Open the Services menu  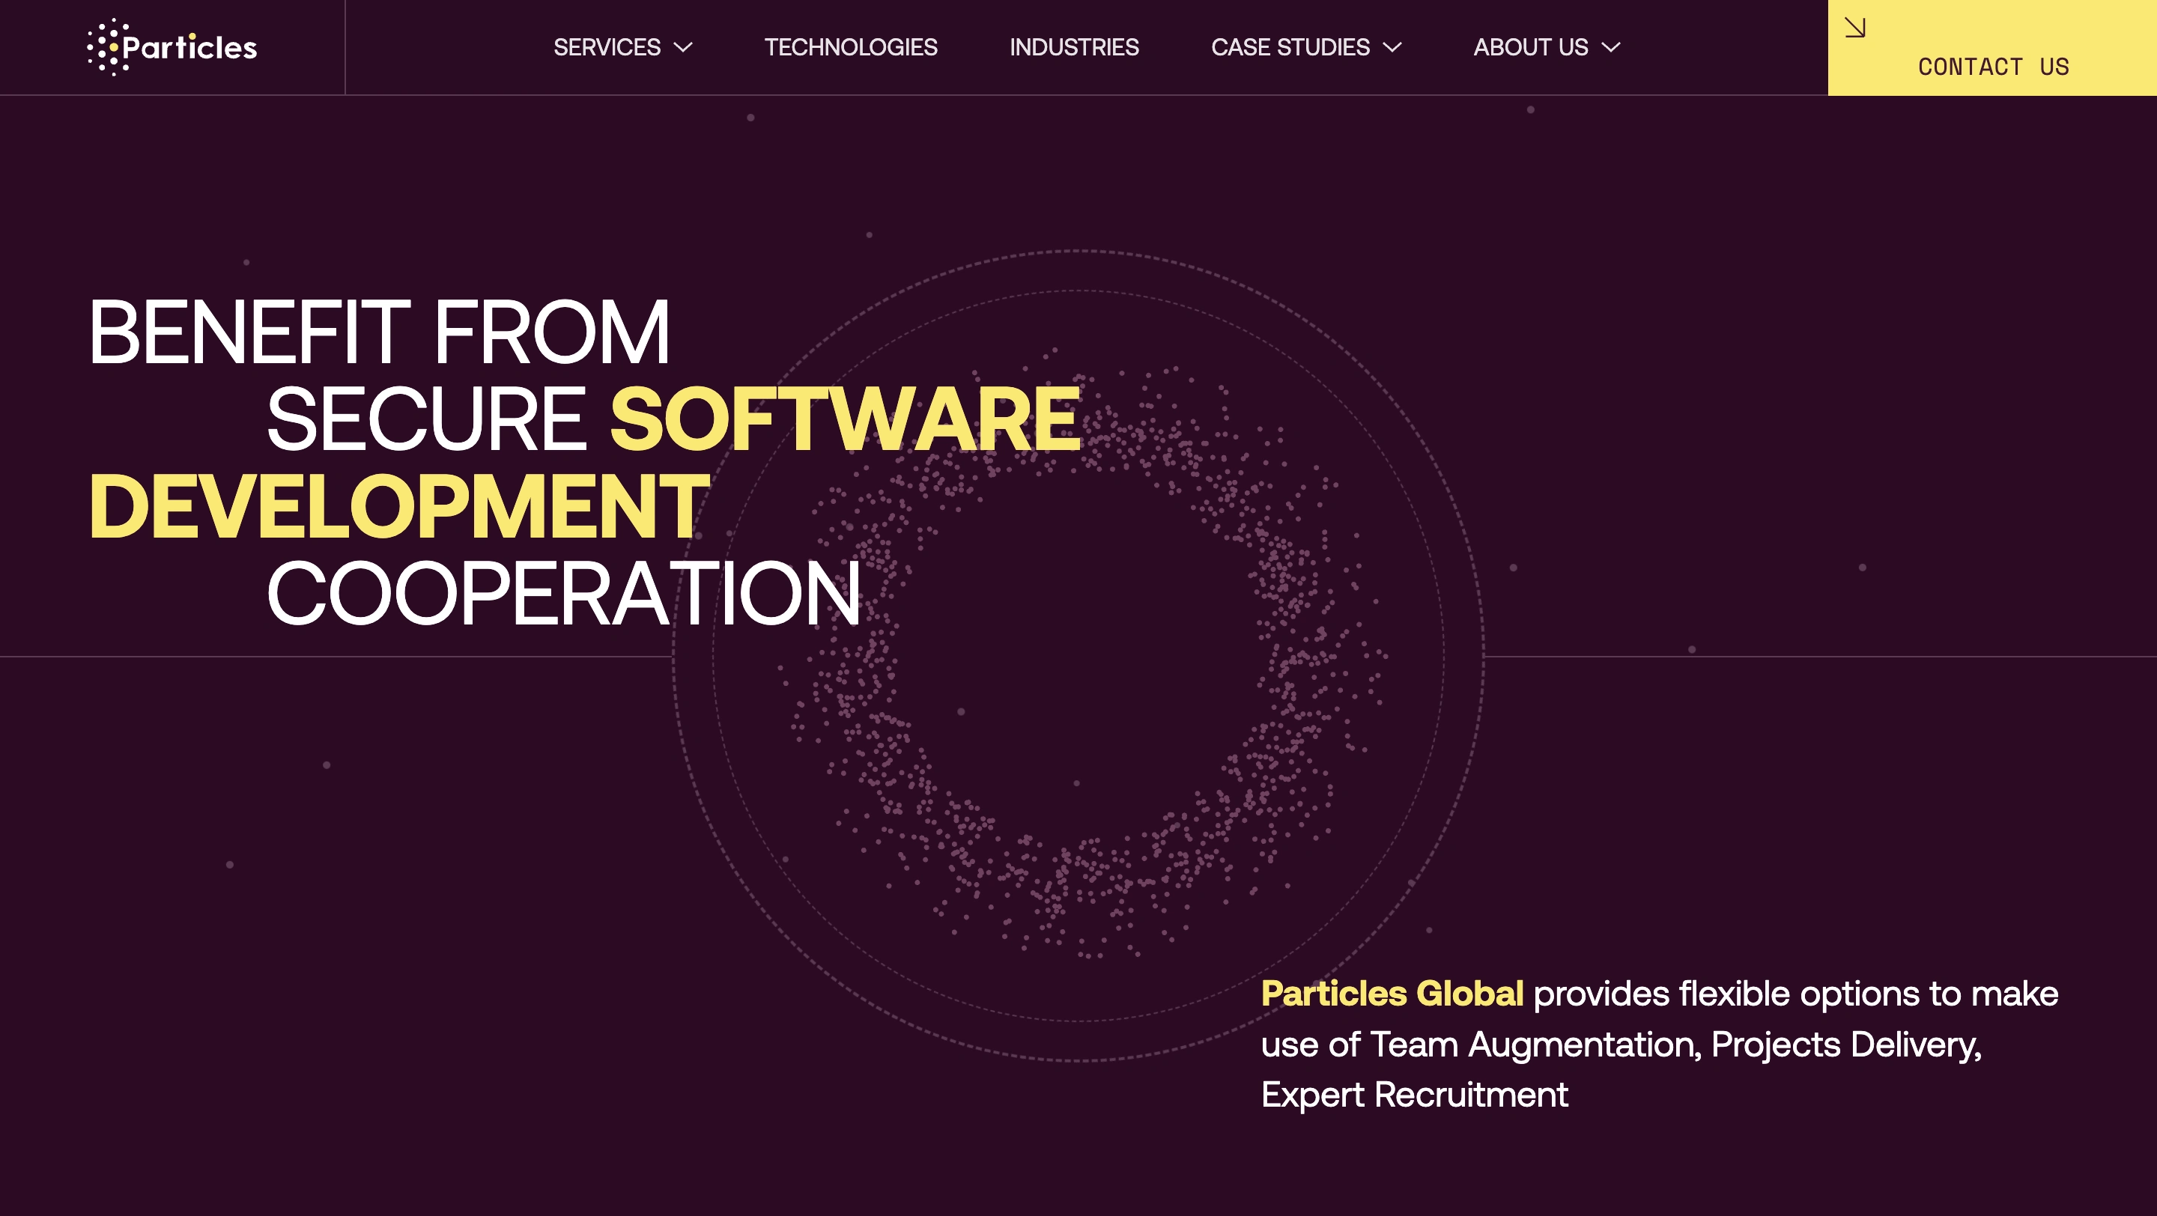tap(606, 48)
